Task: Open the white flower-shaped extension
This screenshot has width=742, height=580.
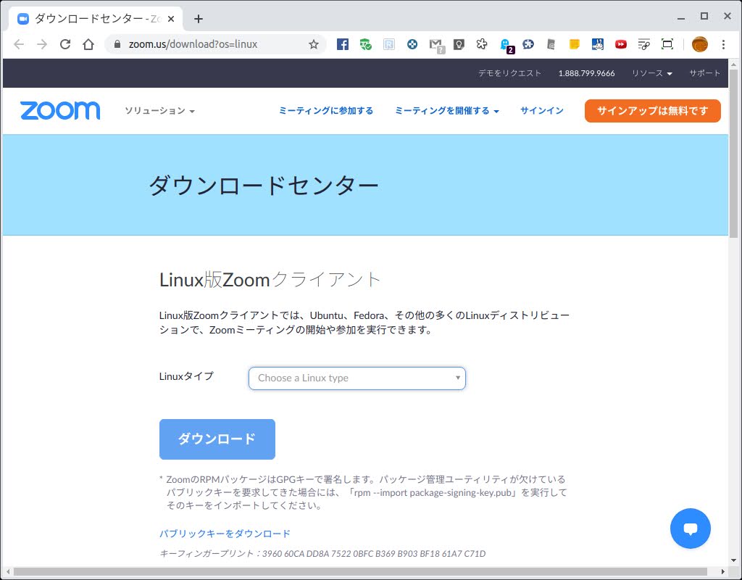Action: [482, 44]
